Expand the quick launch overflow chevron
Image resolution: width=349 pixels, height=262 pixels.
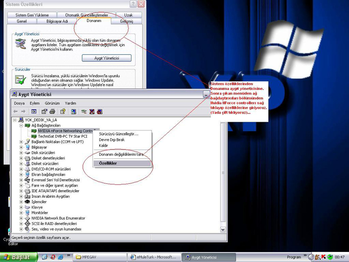pyautogui.click(x=69, y=256)
